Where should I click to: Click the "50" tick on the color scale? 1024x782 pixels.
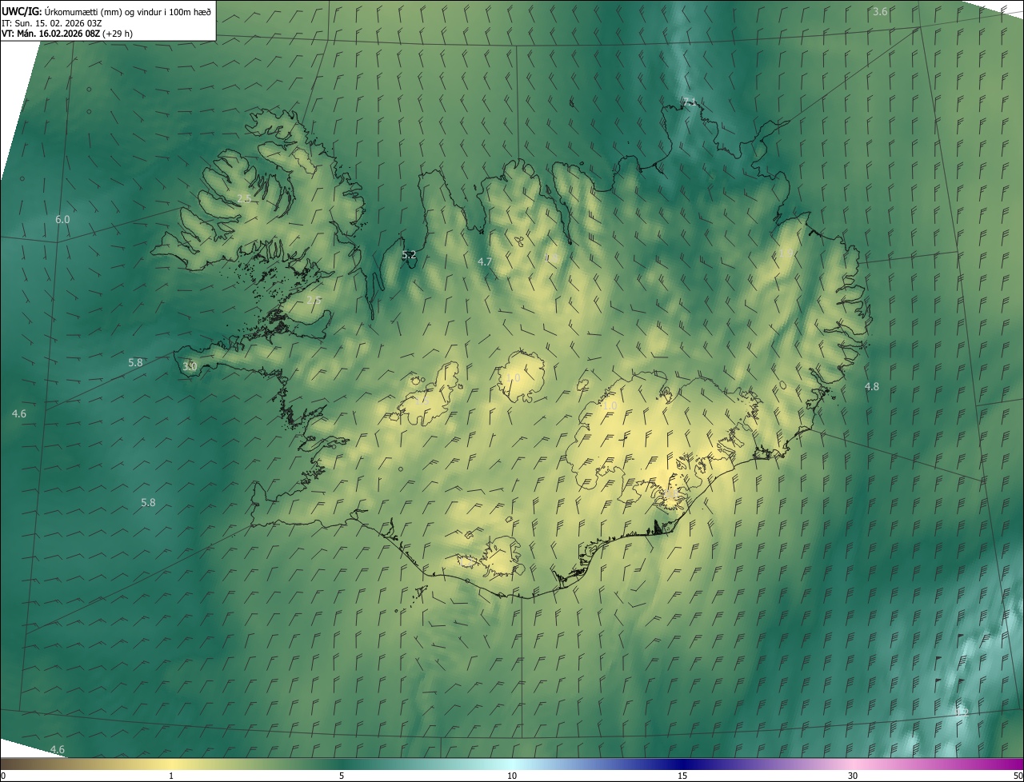click(1017, 776)
